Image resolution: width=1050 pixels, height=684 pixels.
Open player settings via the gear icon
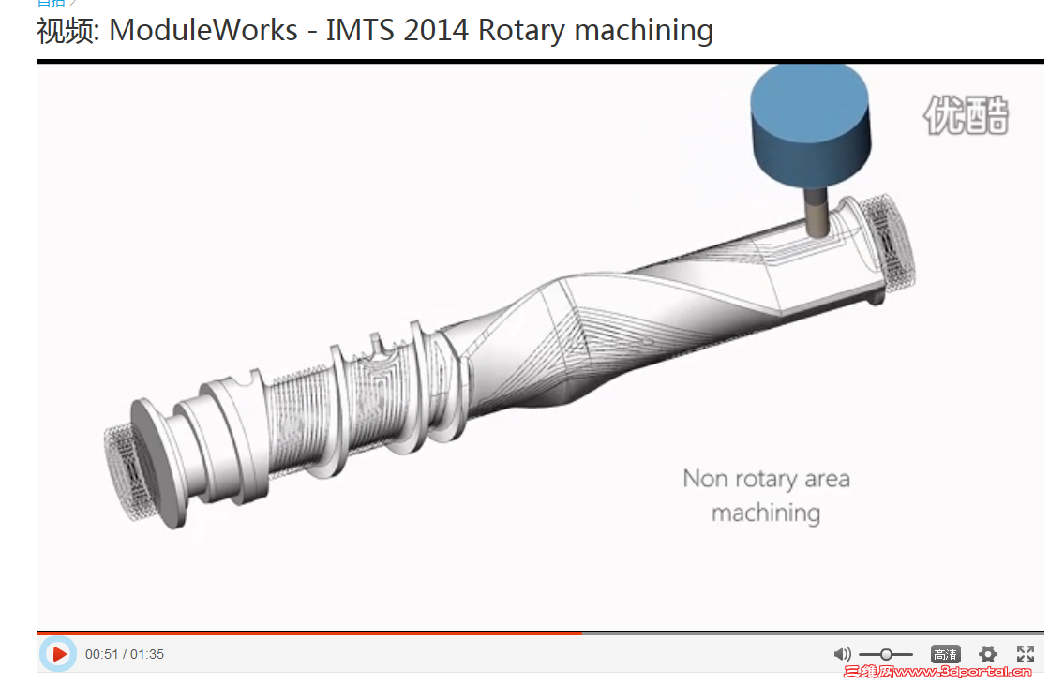pos(988,654)
